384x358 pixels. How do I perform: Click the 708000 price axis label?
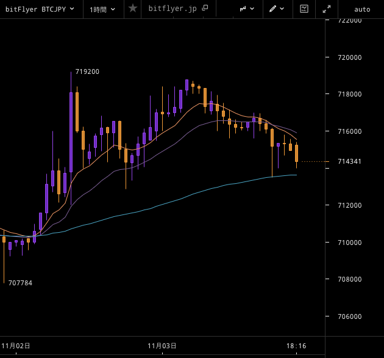coord(350,279)
